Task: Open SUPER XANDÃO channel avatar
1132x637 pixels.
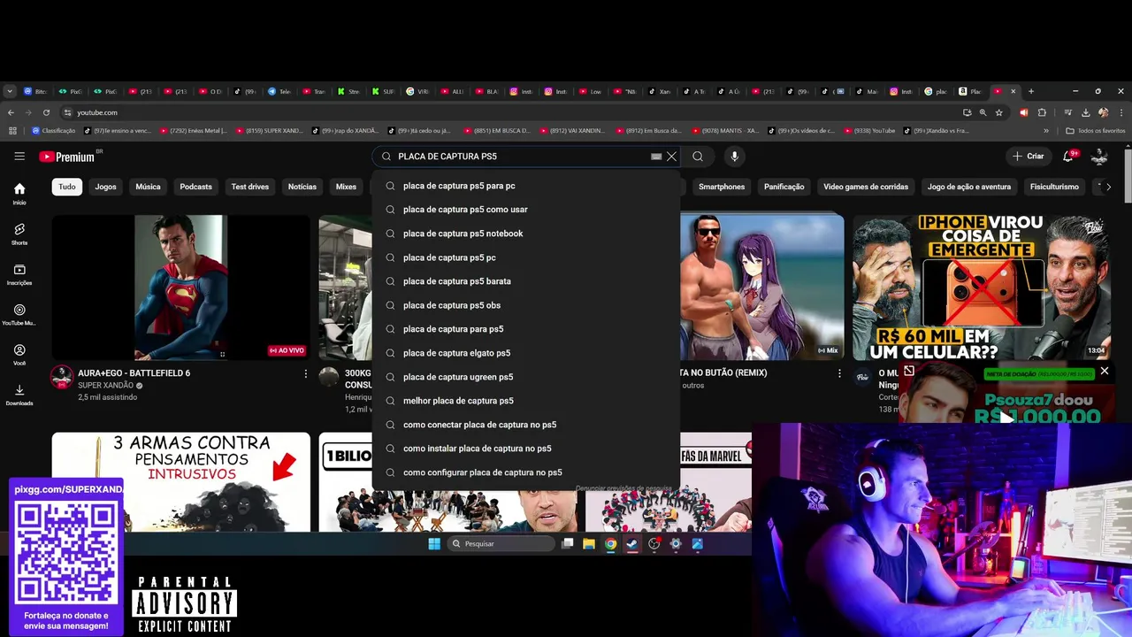Action: pos(61,378)
